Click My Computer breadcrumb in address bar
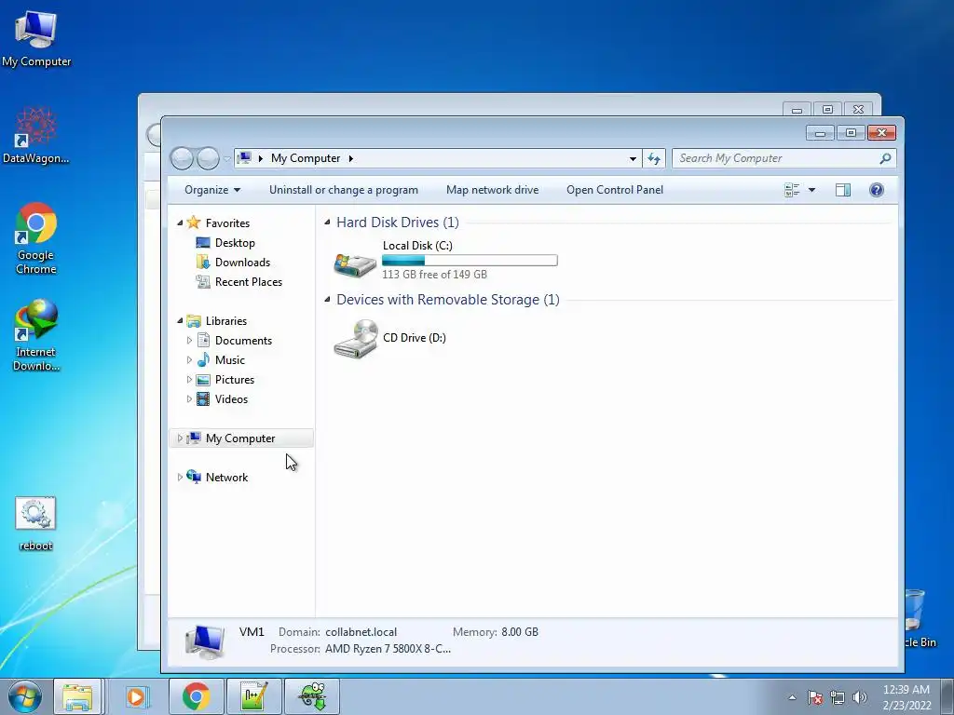 [x=306, y=158]
